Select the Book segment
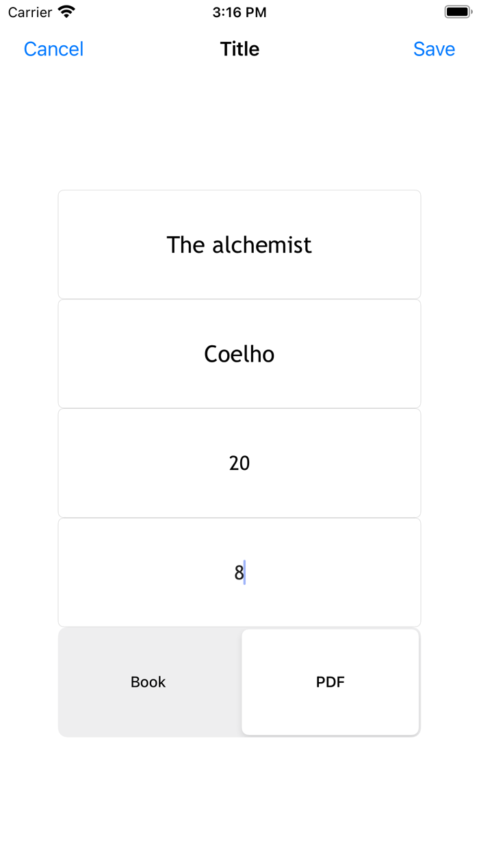 (148, 682)
